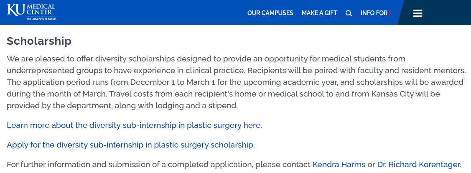Expand the red arrow beside INFO FOR
The width and height of the screenshot is (471, 173).
pos(390,13)
